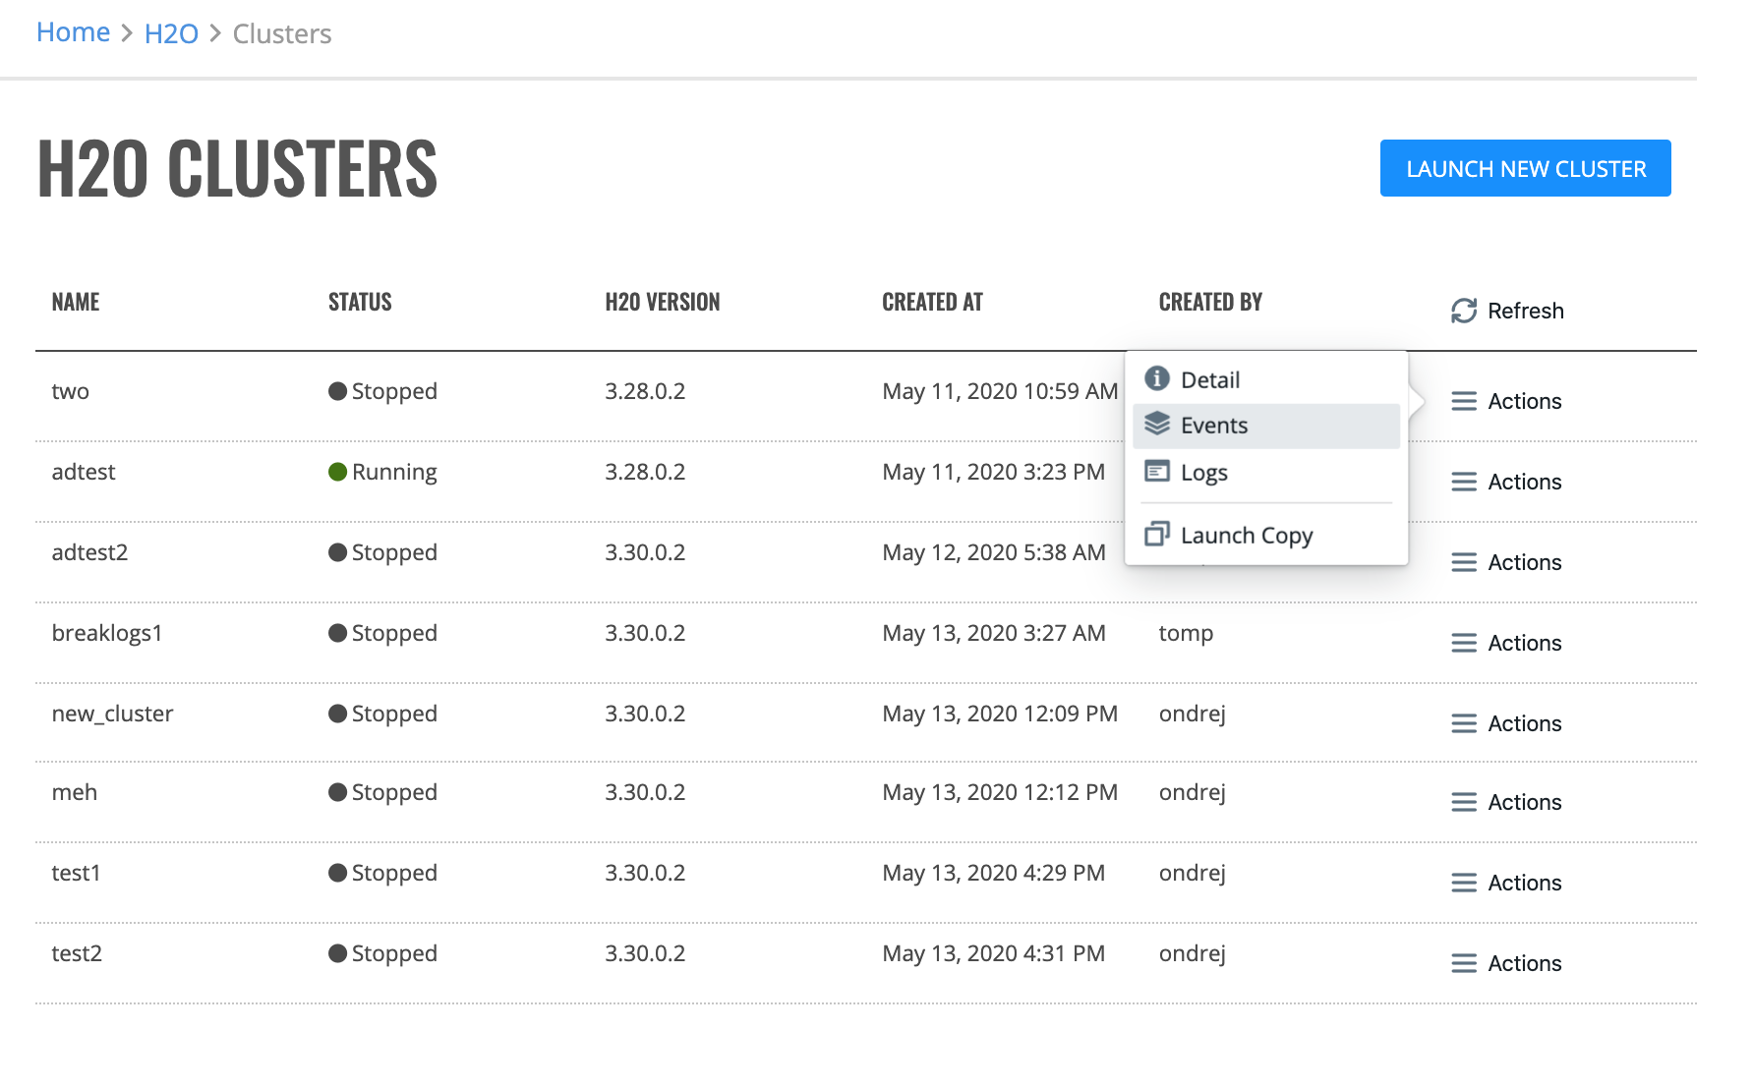
Task: Click the Stopped status dot for test2
Action: [337, 953]
